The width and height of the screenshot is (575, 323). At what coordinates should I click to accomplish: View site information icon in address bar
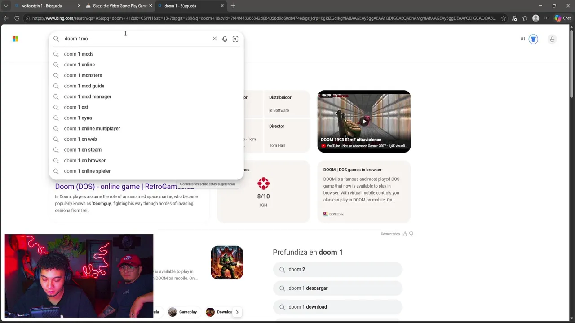click(27, 18)
